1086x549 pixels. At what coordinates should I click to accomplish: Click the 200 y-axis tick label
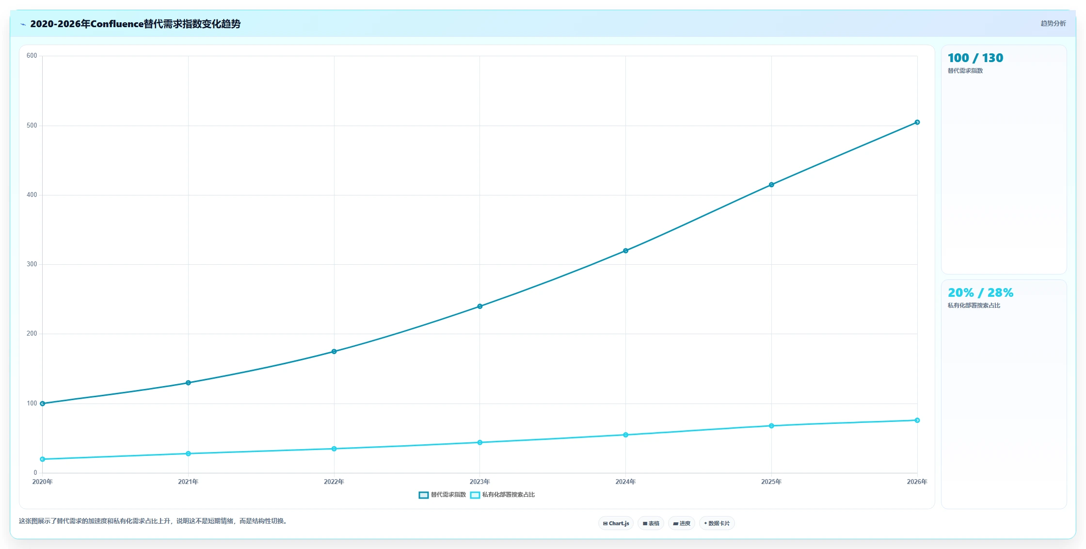click(32, 334)
